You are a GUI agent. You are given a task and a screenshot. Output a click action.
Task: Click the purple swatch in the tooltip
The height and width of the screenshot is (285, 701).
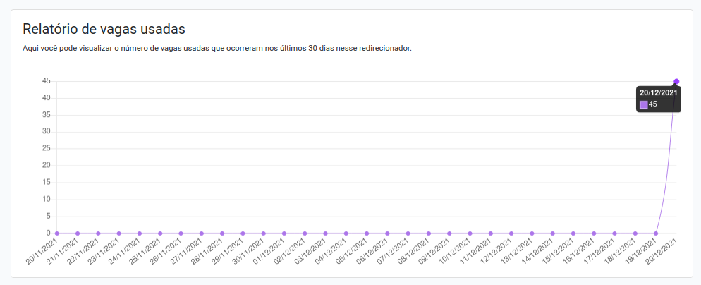pyautogui.click(x=643, y=104)
